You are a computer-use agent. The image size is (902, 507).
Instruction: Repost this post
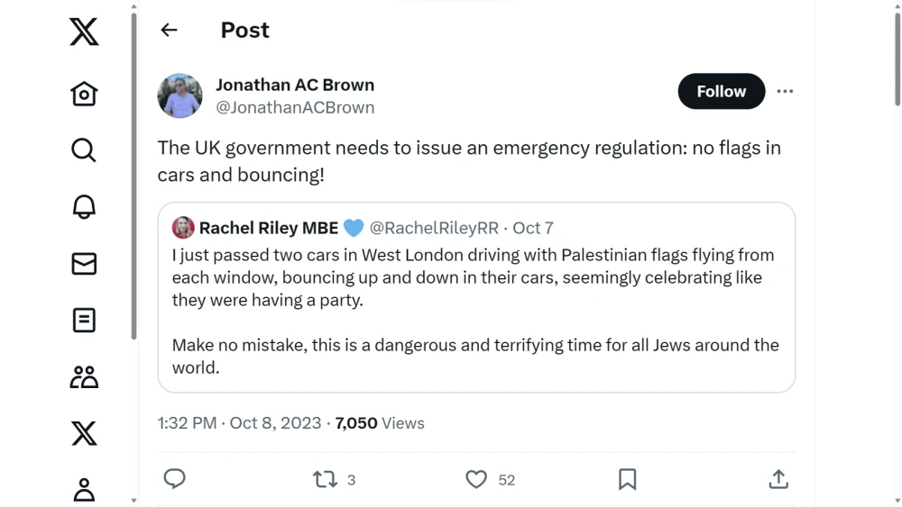click(325, 479)
